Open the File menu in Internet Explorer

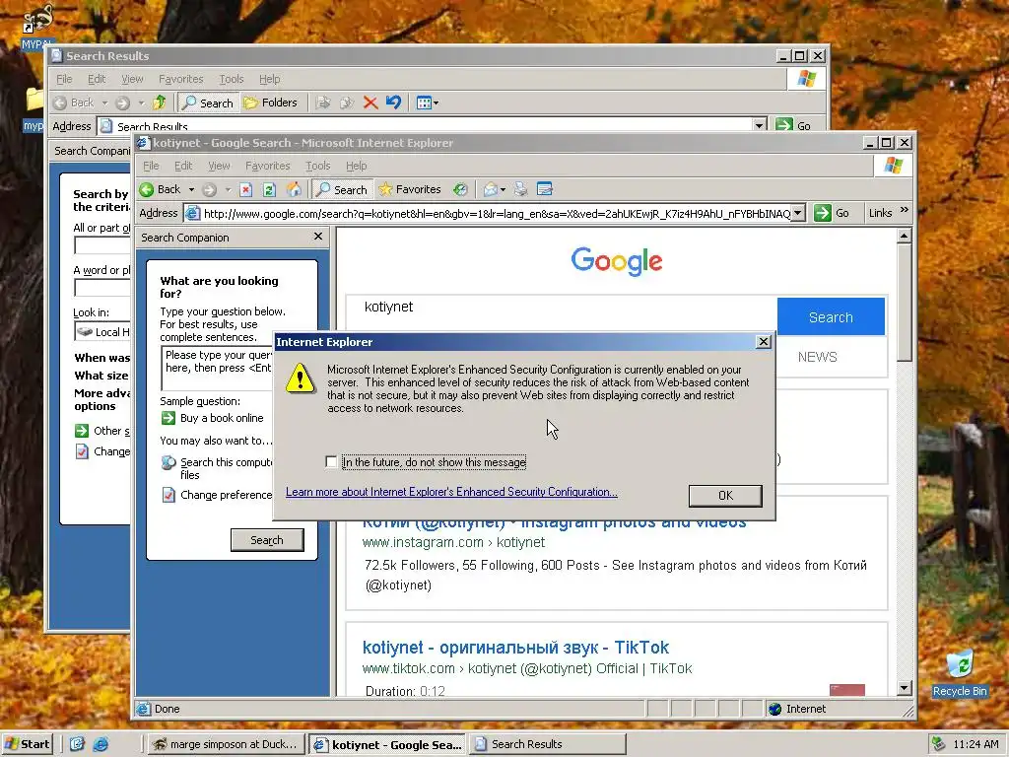pyautogui.click(x=151, y=166)
